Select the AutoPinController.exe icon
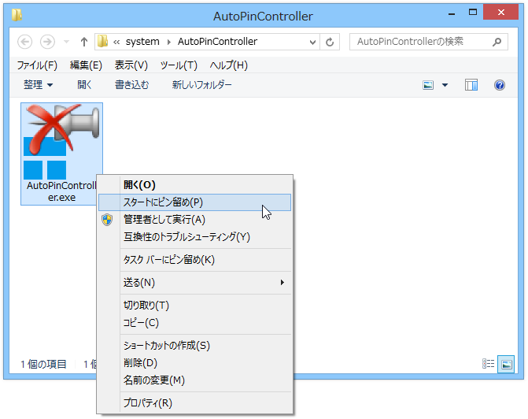This screenshot has width=528, height=419. [x=61, y=154]
